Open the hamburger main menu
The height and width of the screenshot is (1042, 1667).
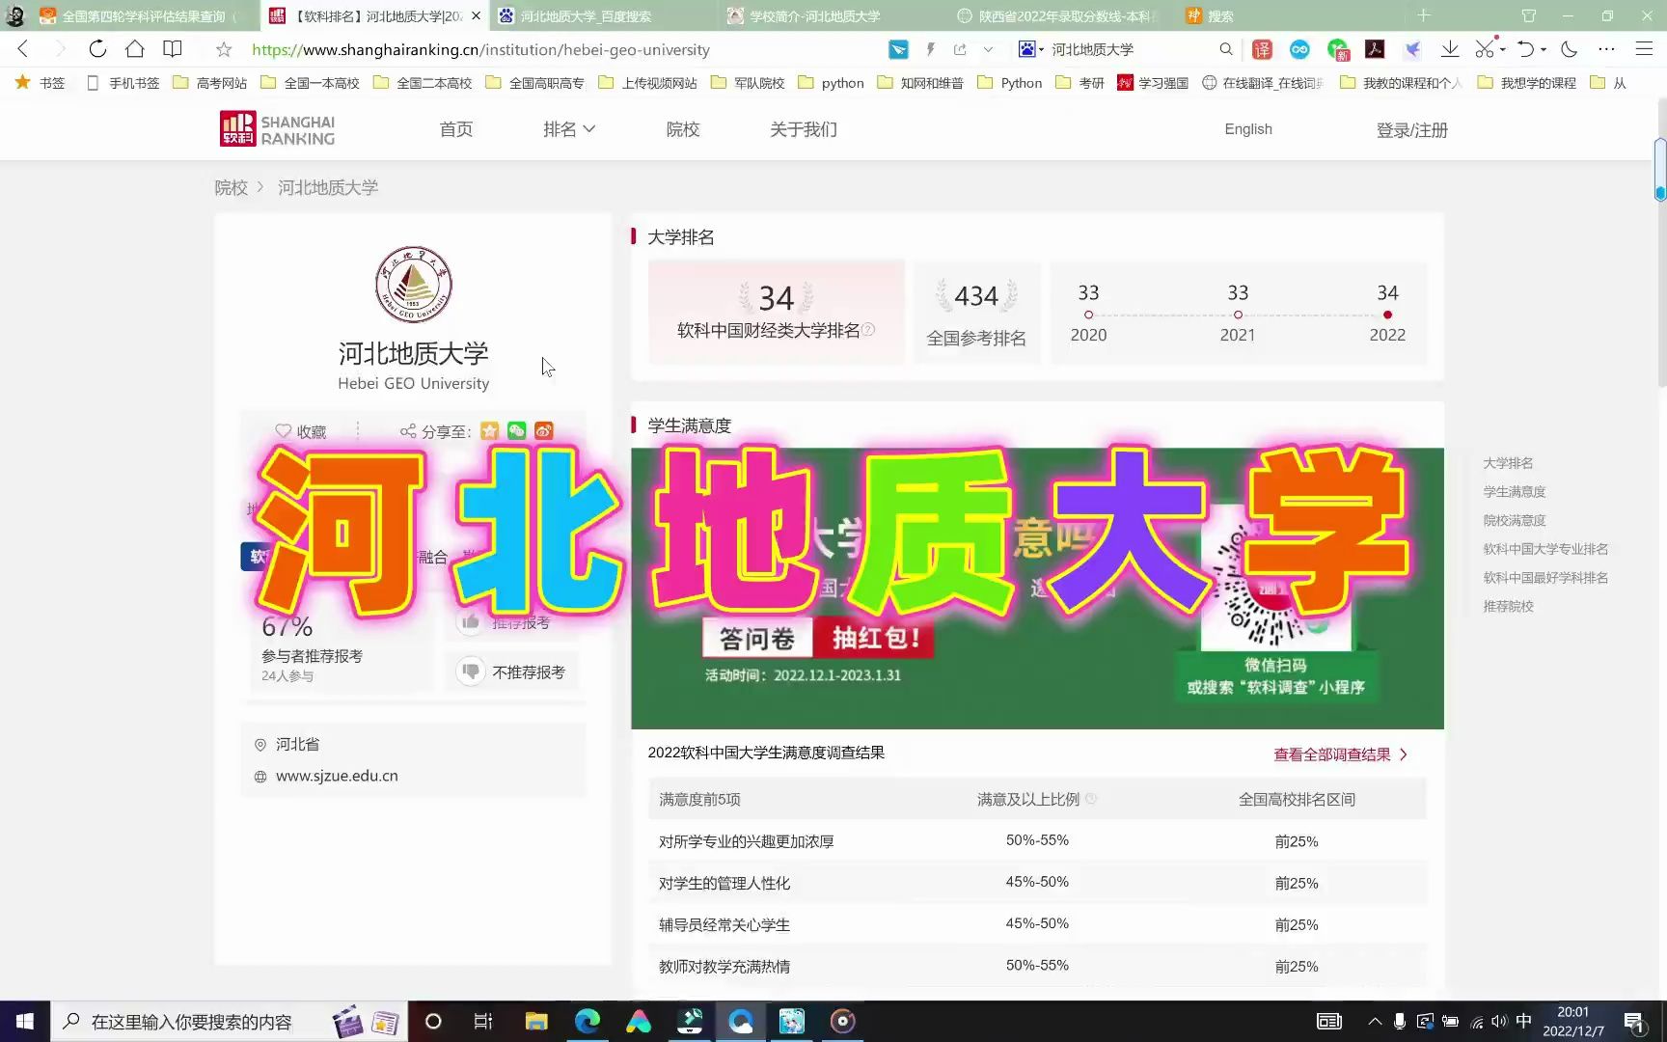(x=1645, y=49)
